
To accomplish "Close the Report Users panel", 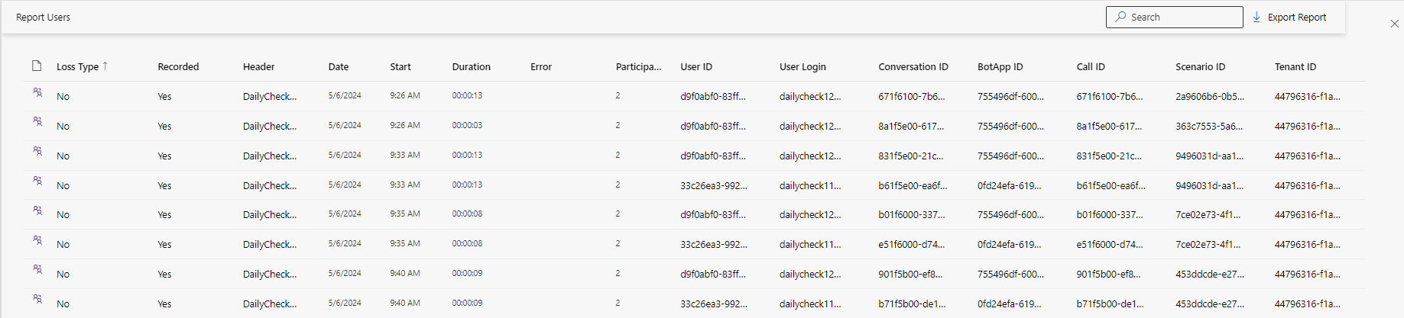I will click(1394, 24).
